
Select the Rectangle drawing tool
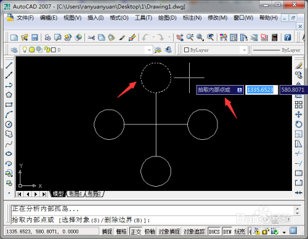coord(9,105)
